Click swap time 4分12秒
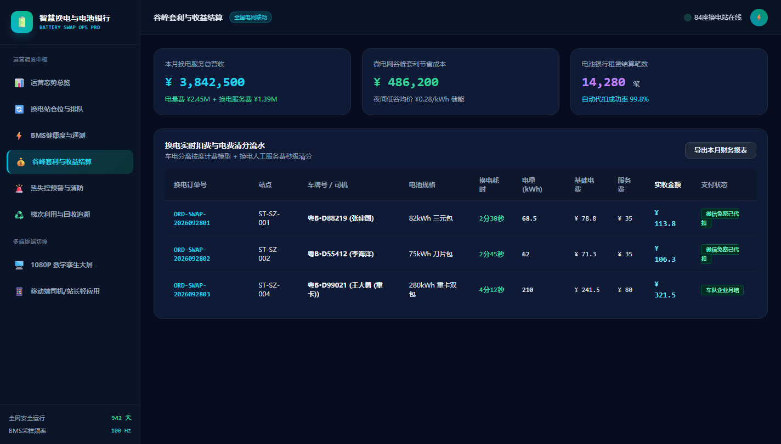The width and height of the screenshot is (781, 444). pyautogui.click(x=491, y=290)
